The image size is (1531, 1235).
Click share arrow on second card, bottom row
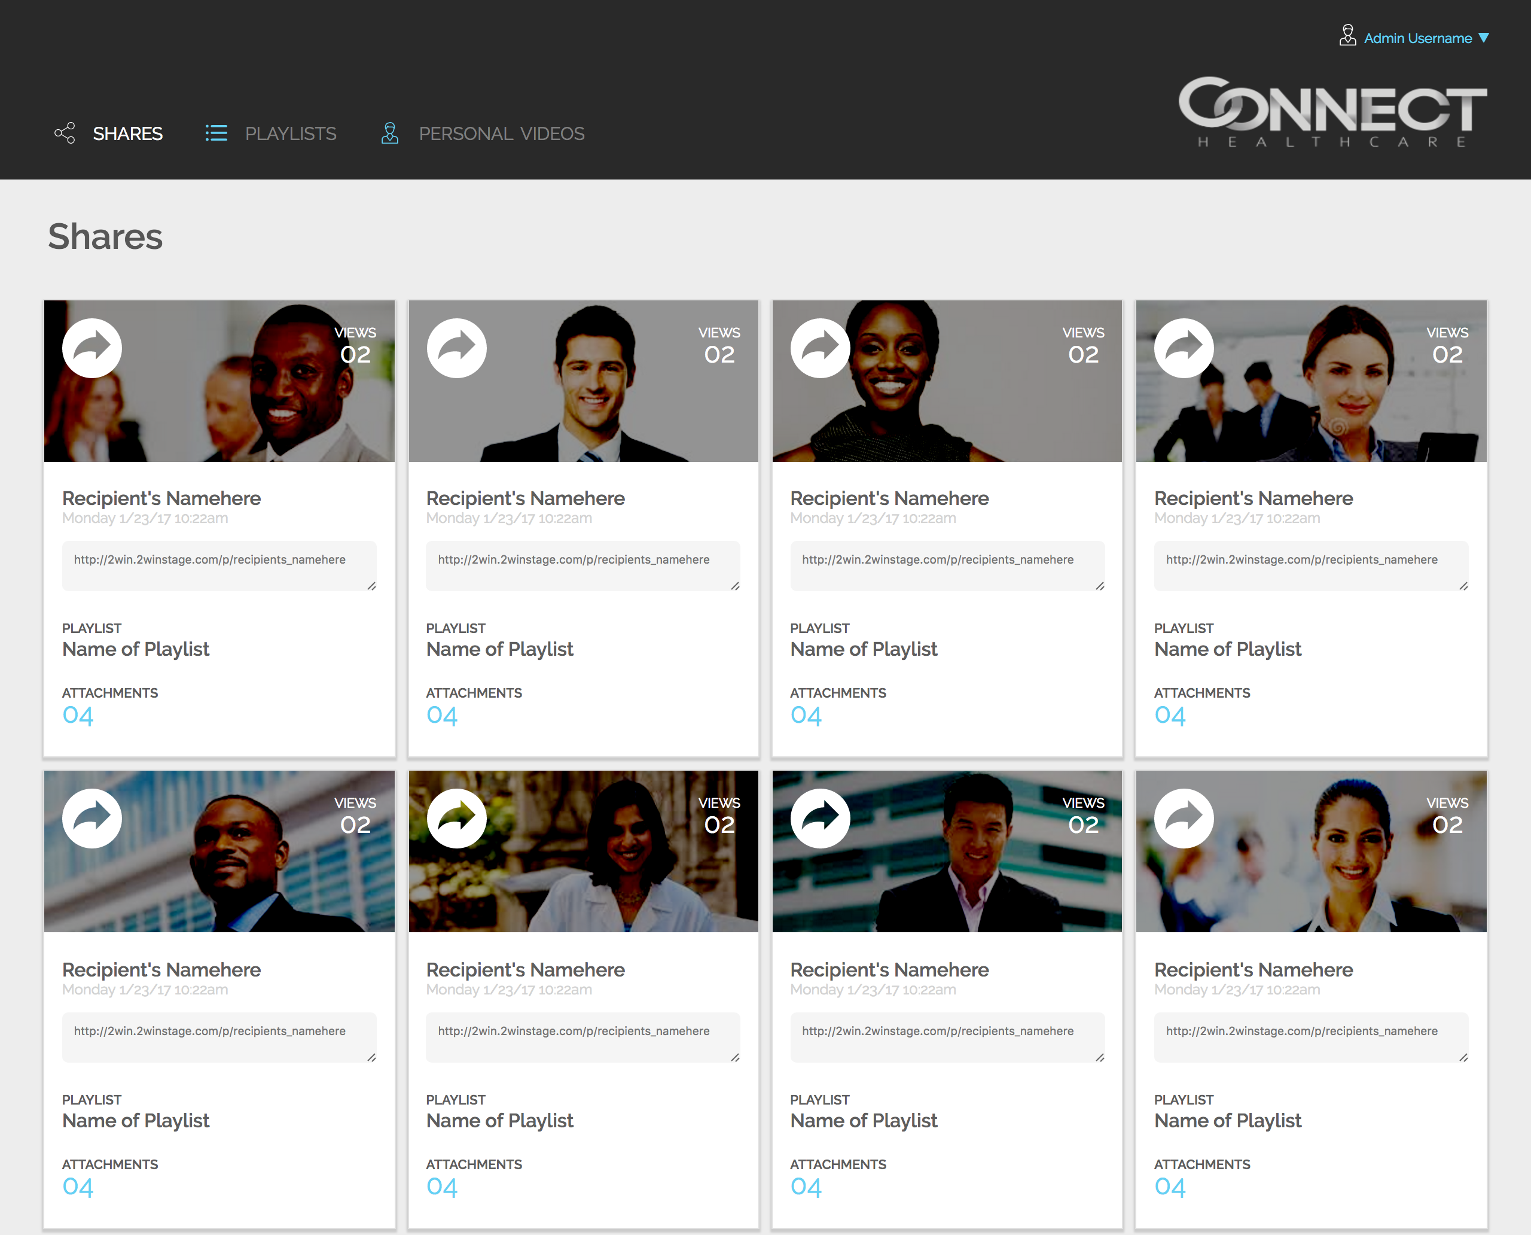pyautogui.click(x=456, y=818)
